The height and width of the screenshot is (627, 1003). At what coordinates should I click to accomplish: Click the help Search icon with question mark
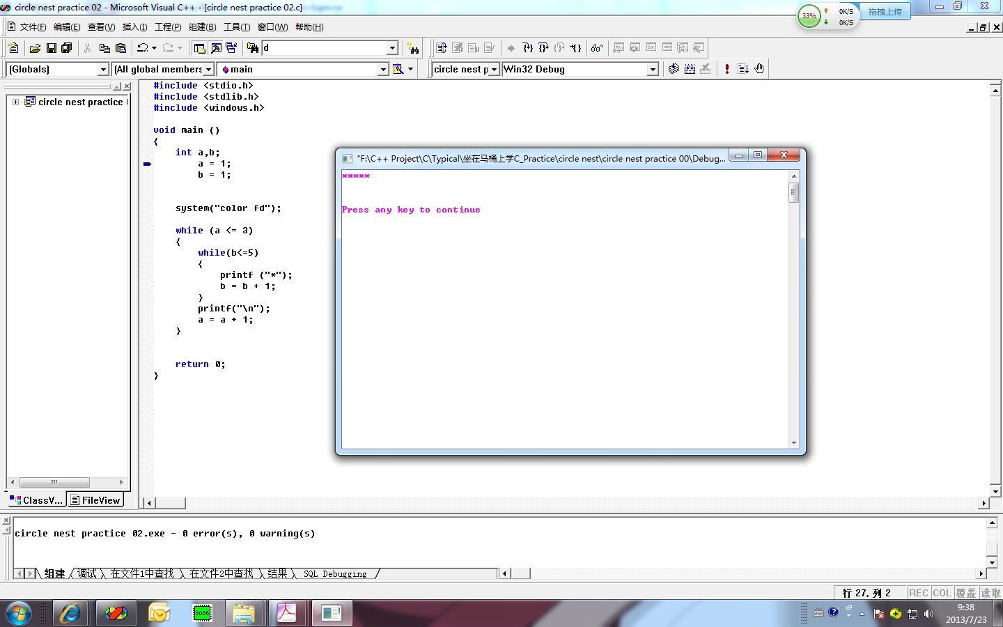414,48
